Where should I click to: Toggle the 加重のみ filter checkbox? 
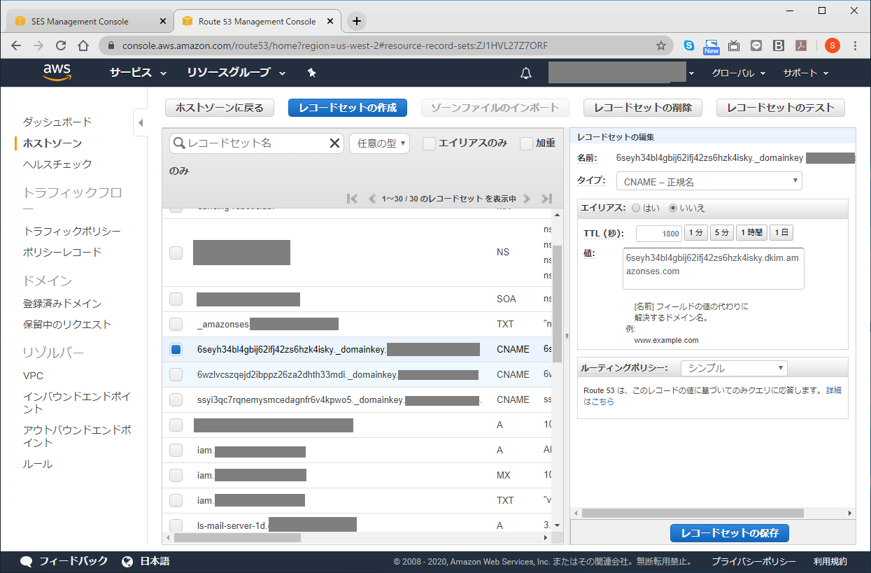tap(527, 143)
